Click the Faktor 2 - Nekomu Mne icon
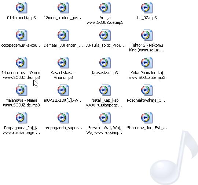The width and height of the screenshot is (198, 185). point(147,35)
